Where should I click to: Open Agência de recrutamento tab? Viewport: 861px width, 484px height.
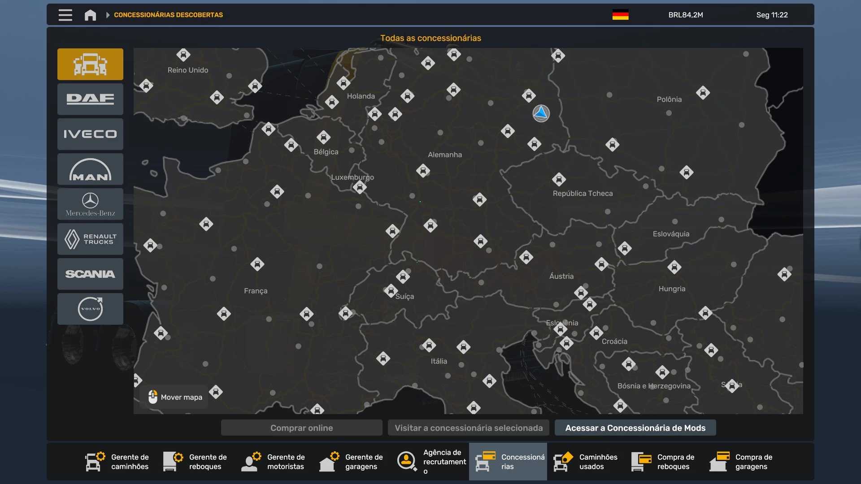430,462
